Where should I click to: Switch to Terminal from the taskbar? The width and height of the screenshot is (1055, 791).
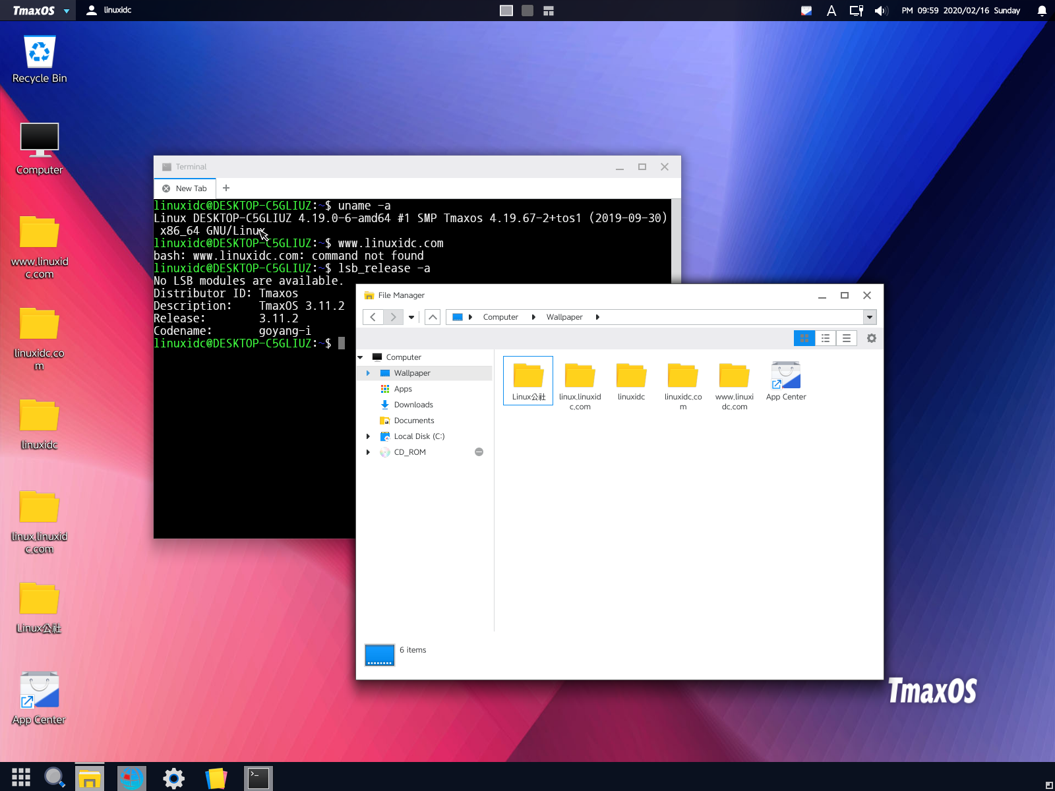(x=258, y=778)
